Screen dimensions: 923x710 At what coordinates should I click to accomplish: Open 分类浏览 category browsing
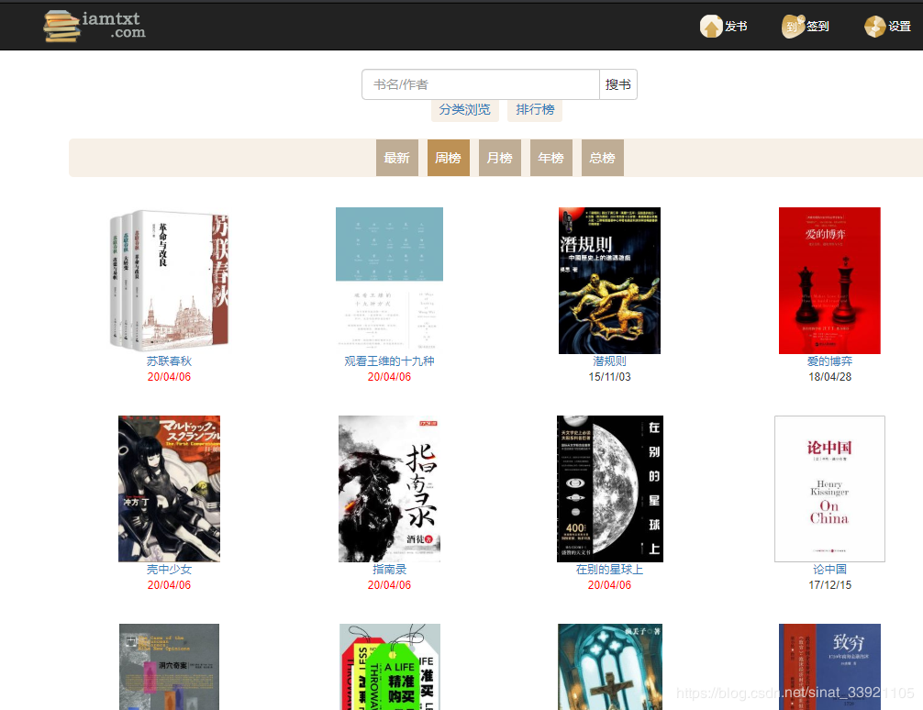[x=464, y=109]
